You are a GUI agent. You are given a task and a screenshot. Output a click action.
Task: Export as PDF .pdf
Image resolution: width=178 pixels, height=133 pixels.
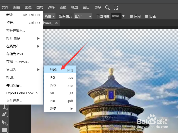tap(60, 101)
